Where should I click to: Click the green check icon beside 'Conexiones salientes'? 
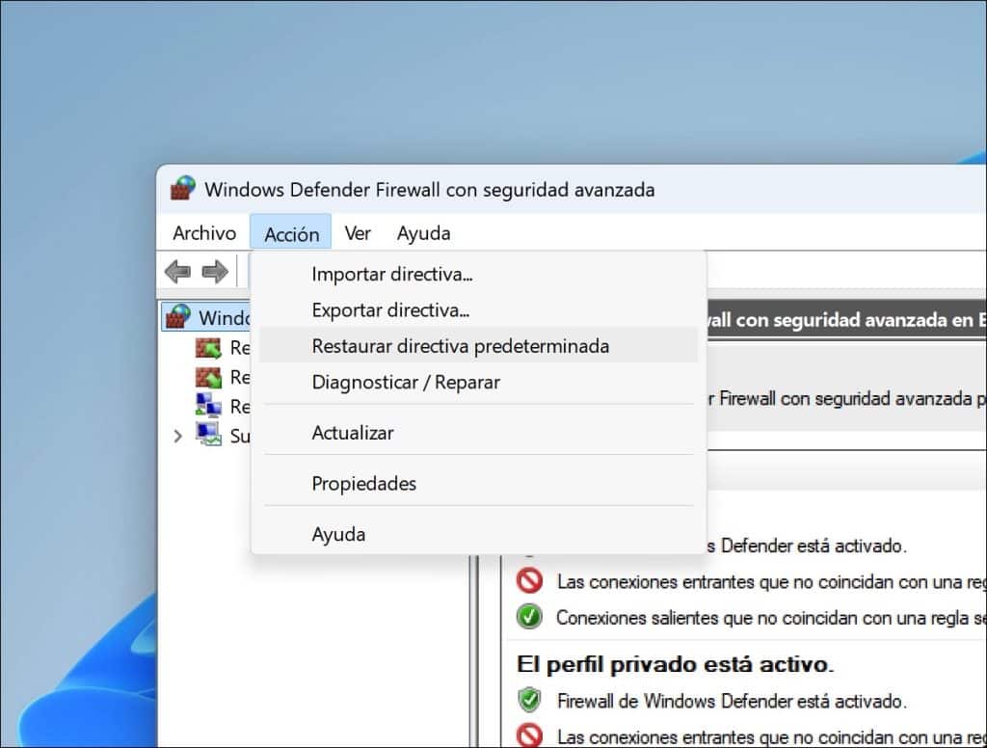click(529, 617)
